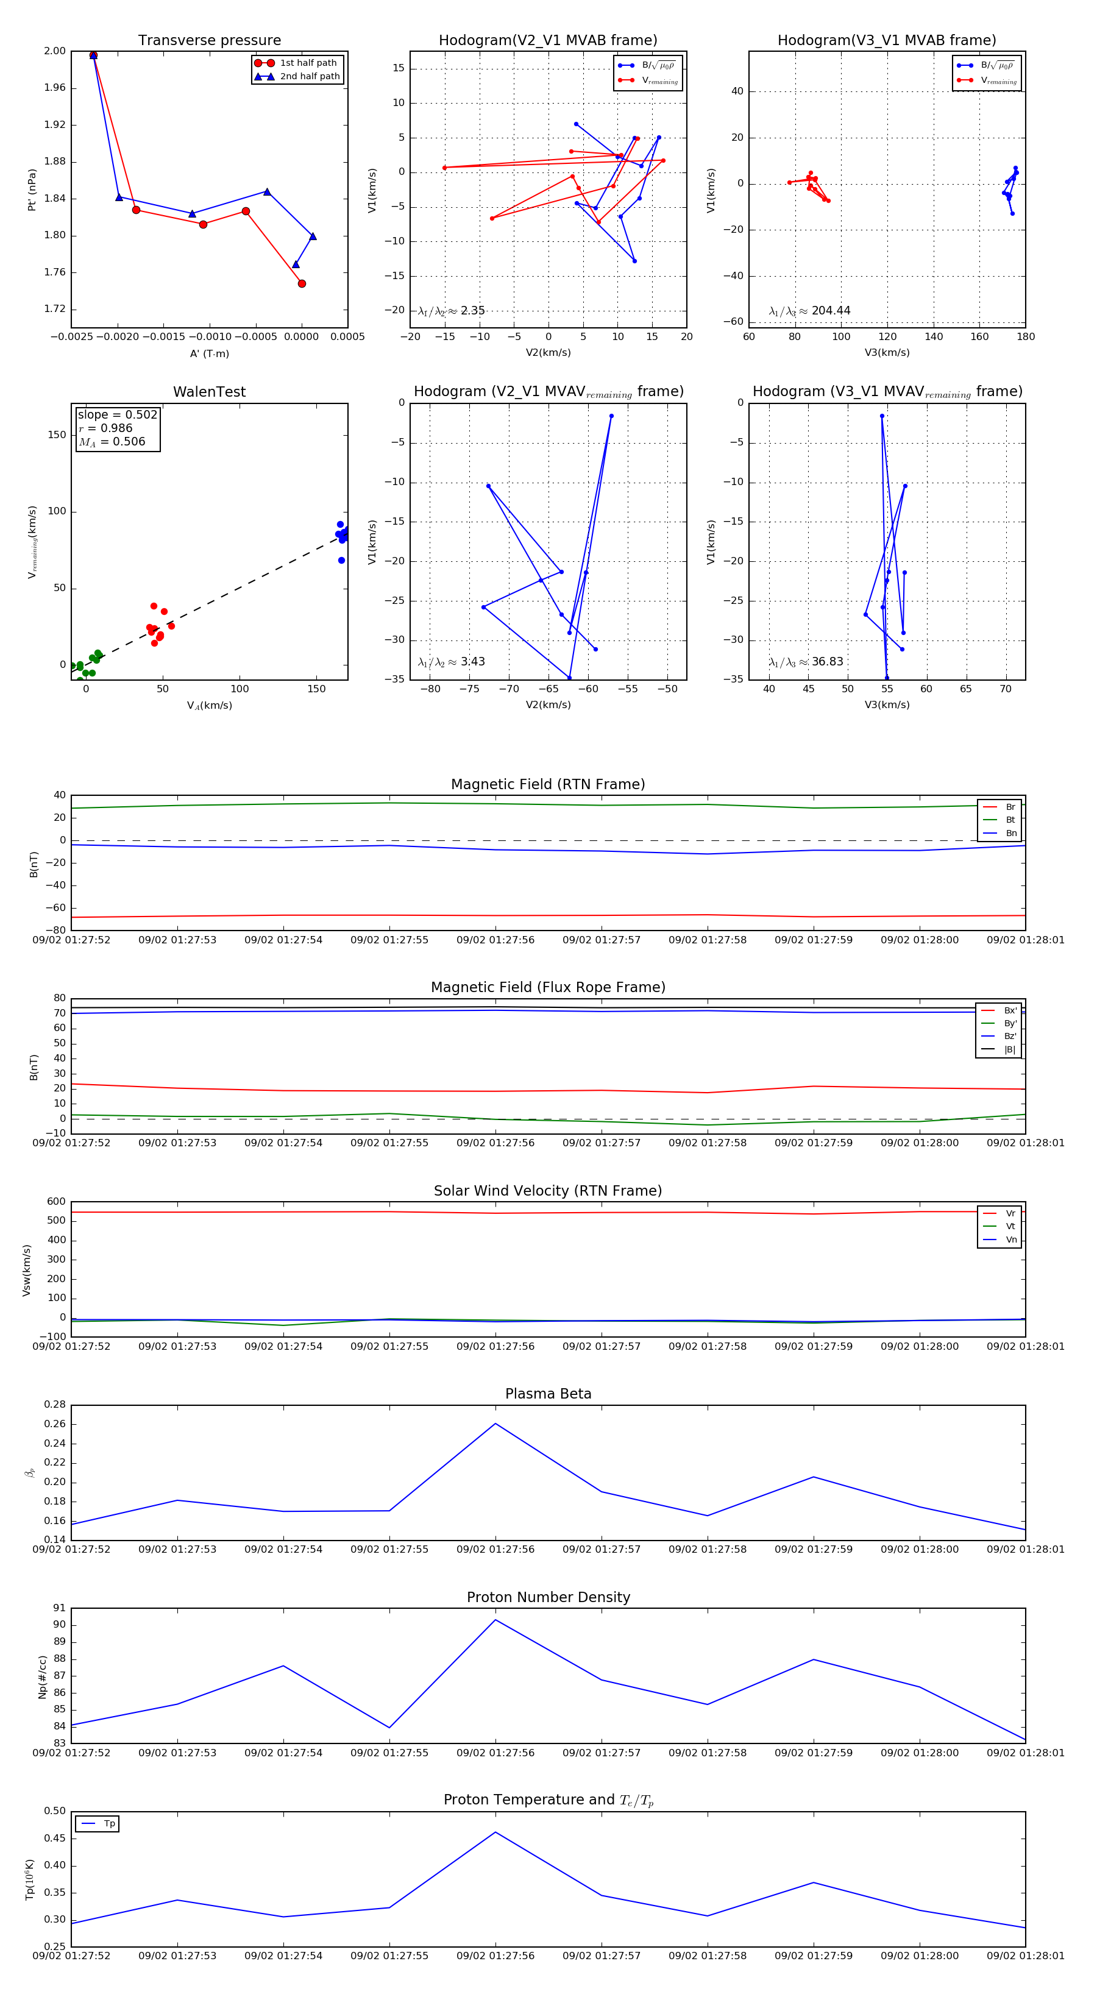1097x2011 pixels.
Task: Click 'Solar Wind Velocity (RTN Frame)' title
Action: 548,1191
